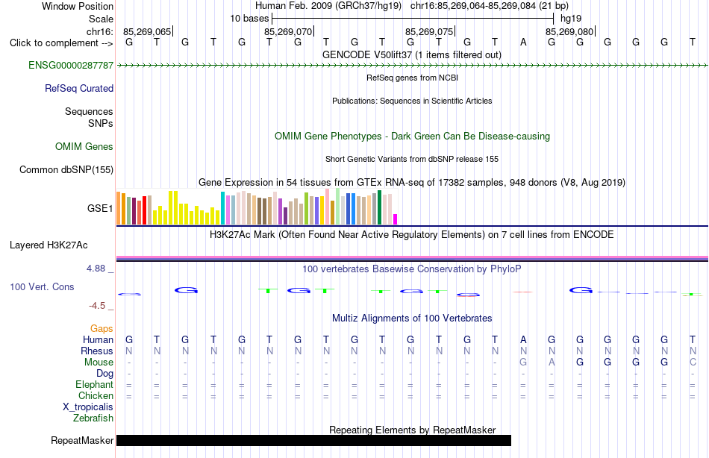709x458 pixels.
Task: Click the Elephant species label
Action: (x=95, y=385)
